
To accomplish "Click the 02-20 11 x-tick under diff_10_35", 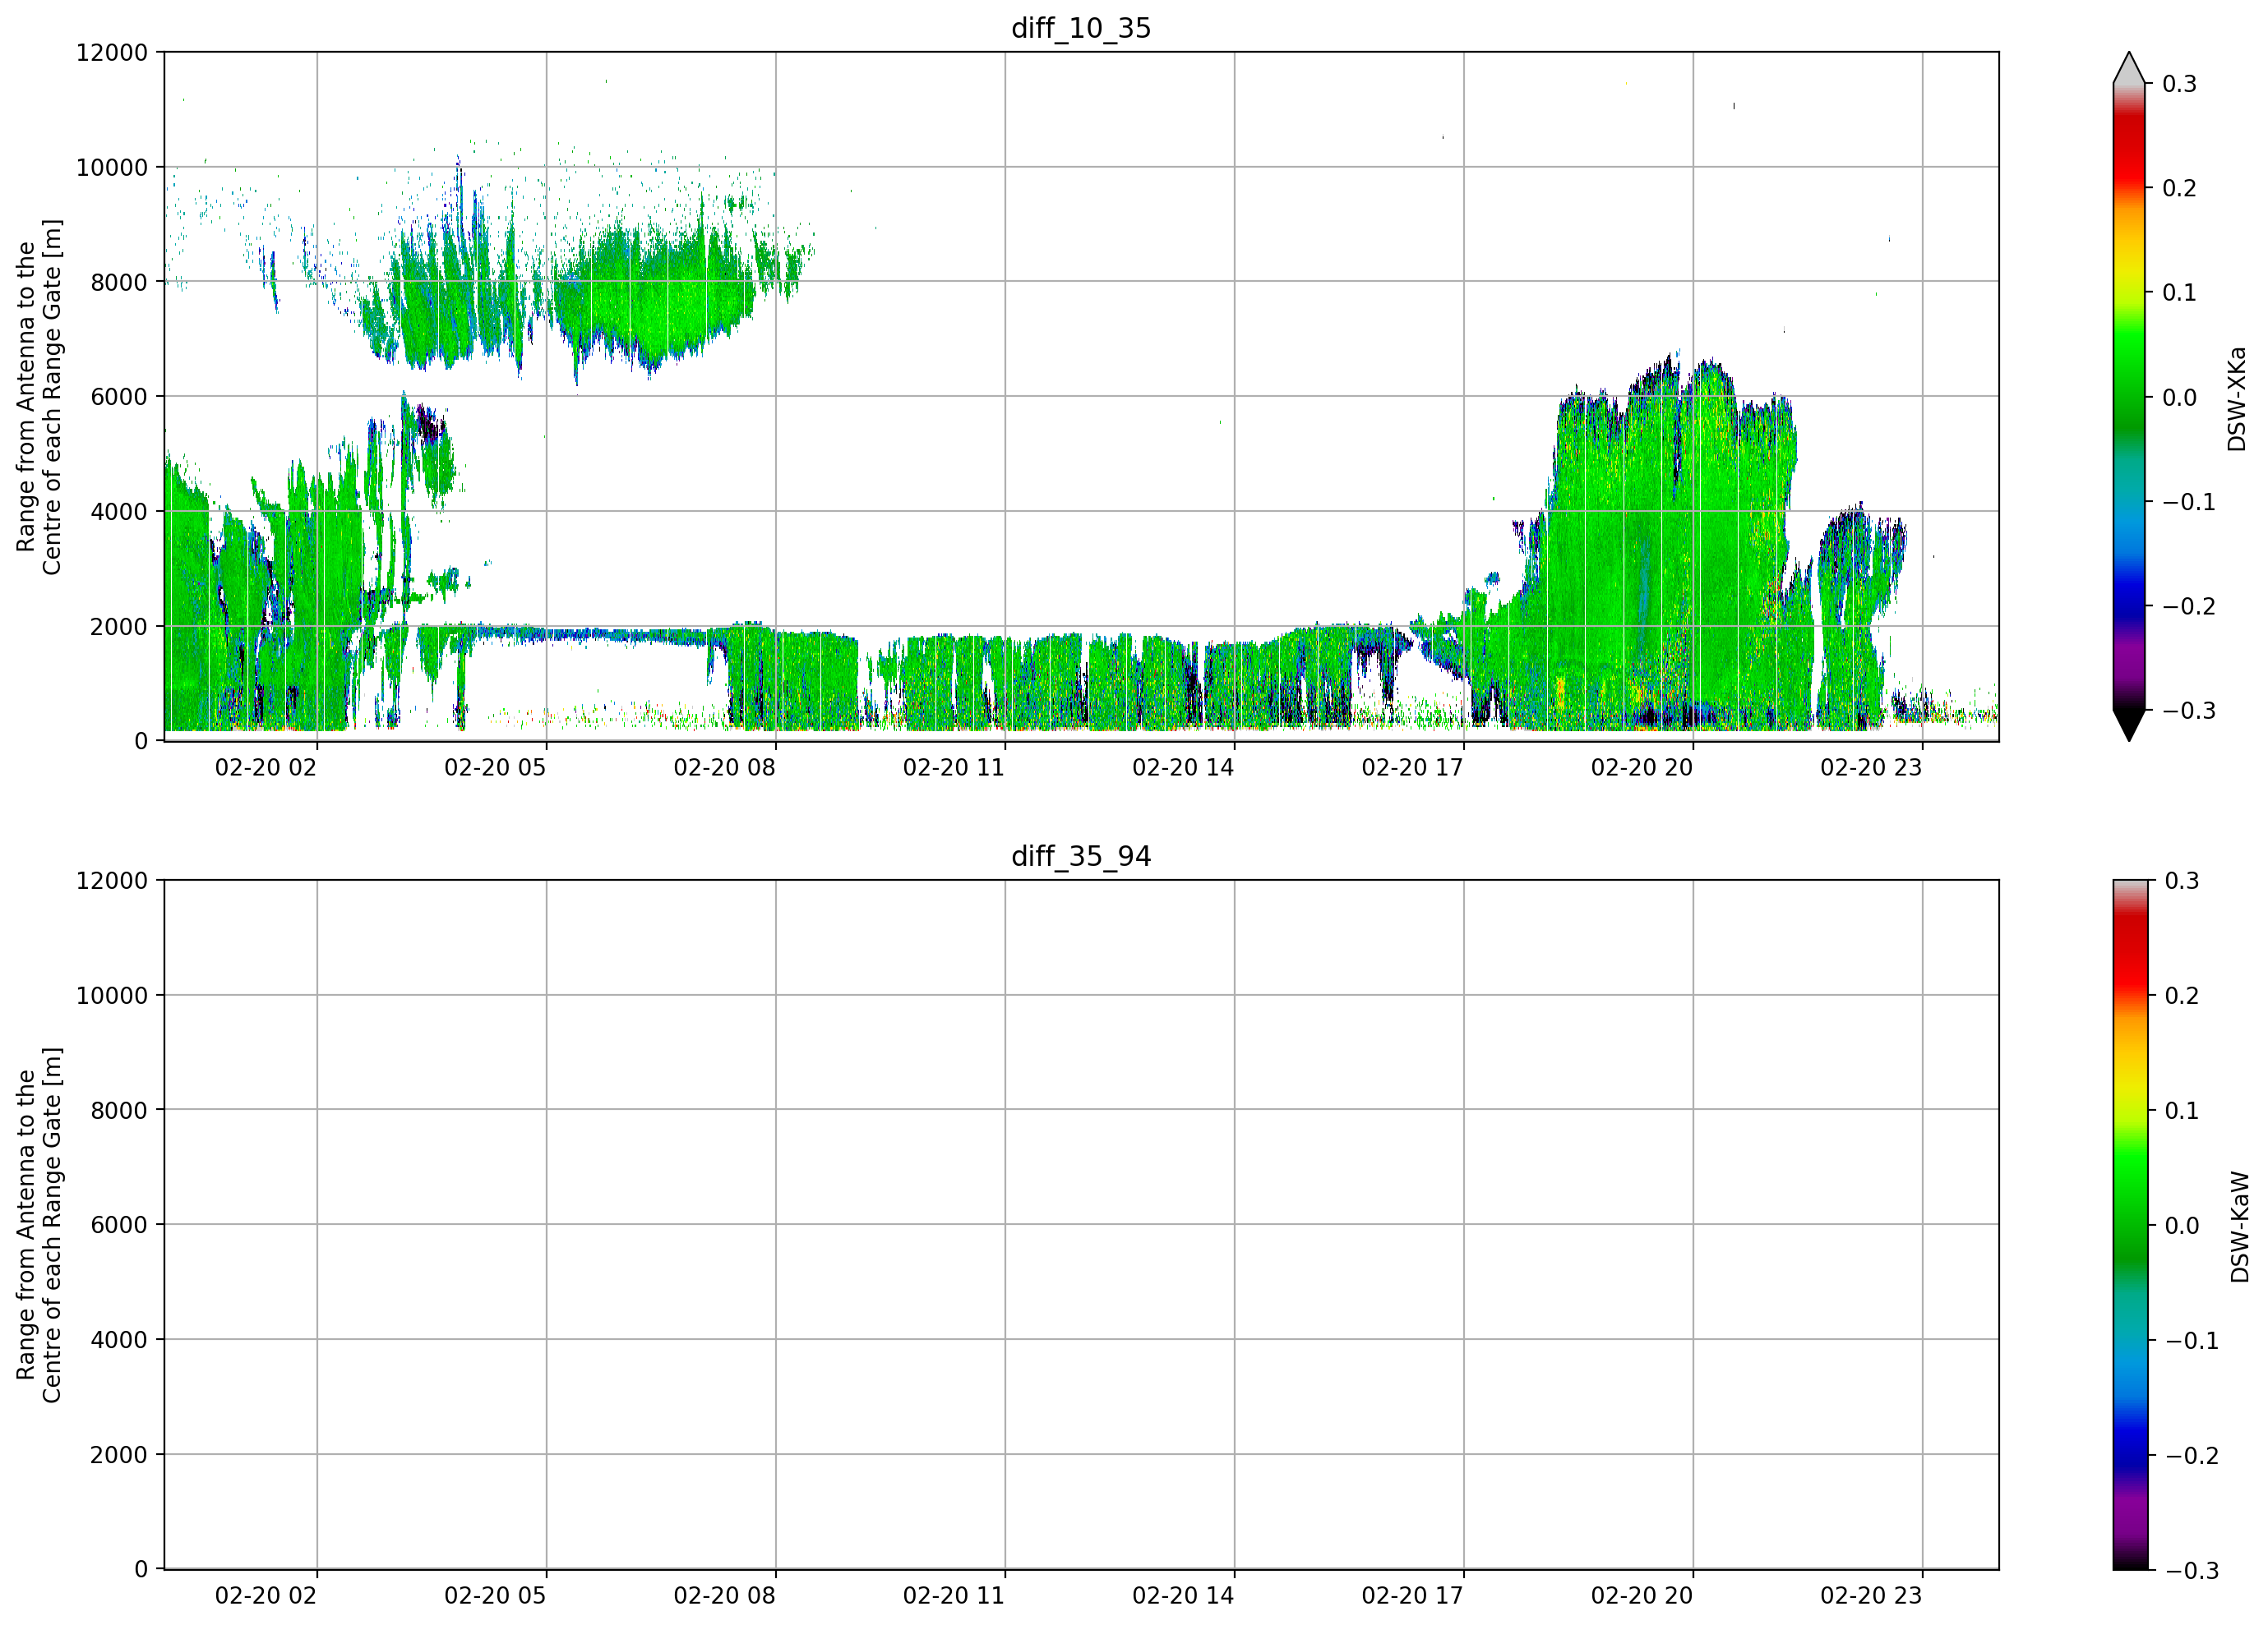I will click(954, 767).
